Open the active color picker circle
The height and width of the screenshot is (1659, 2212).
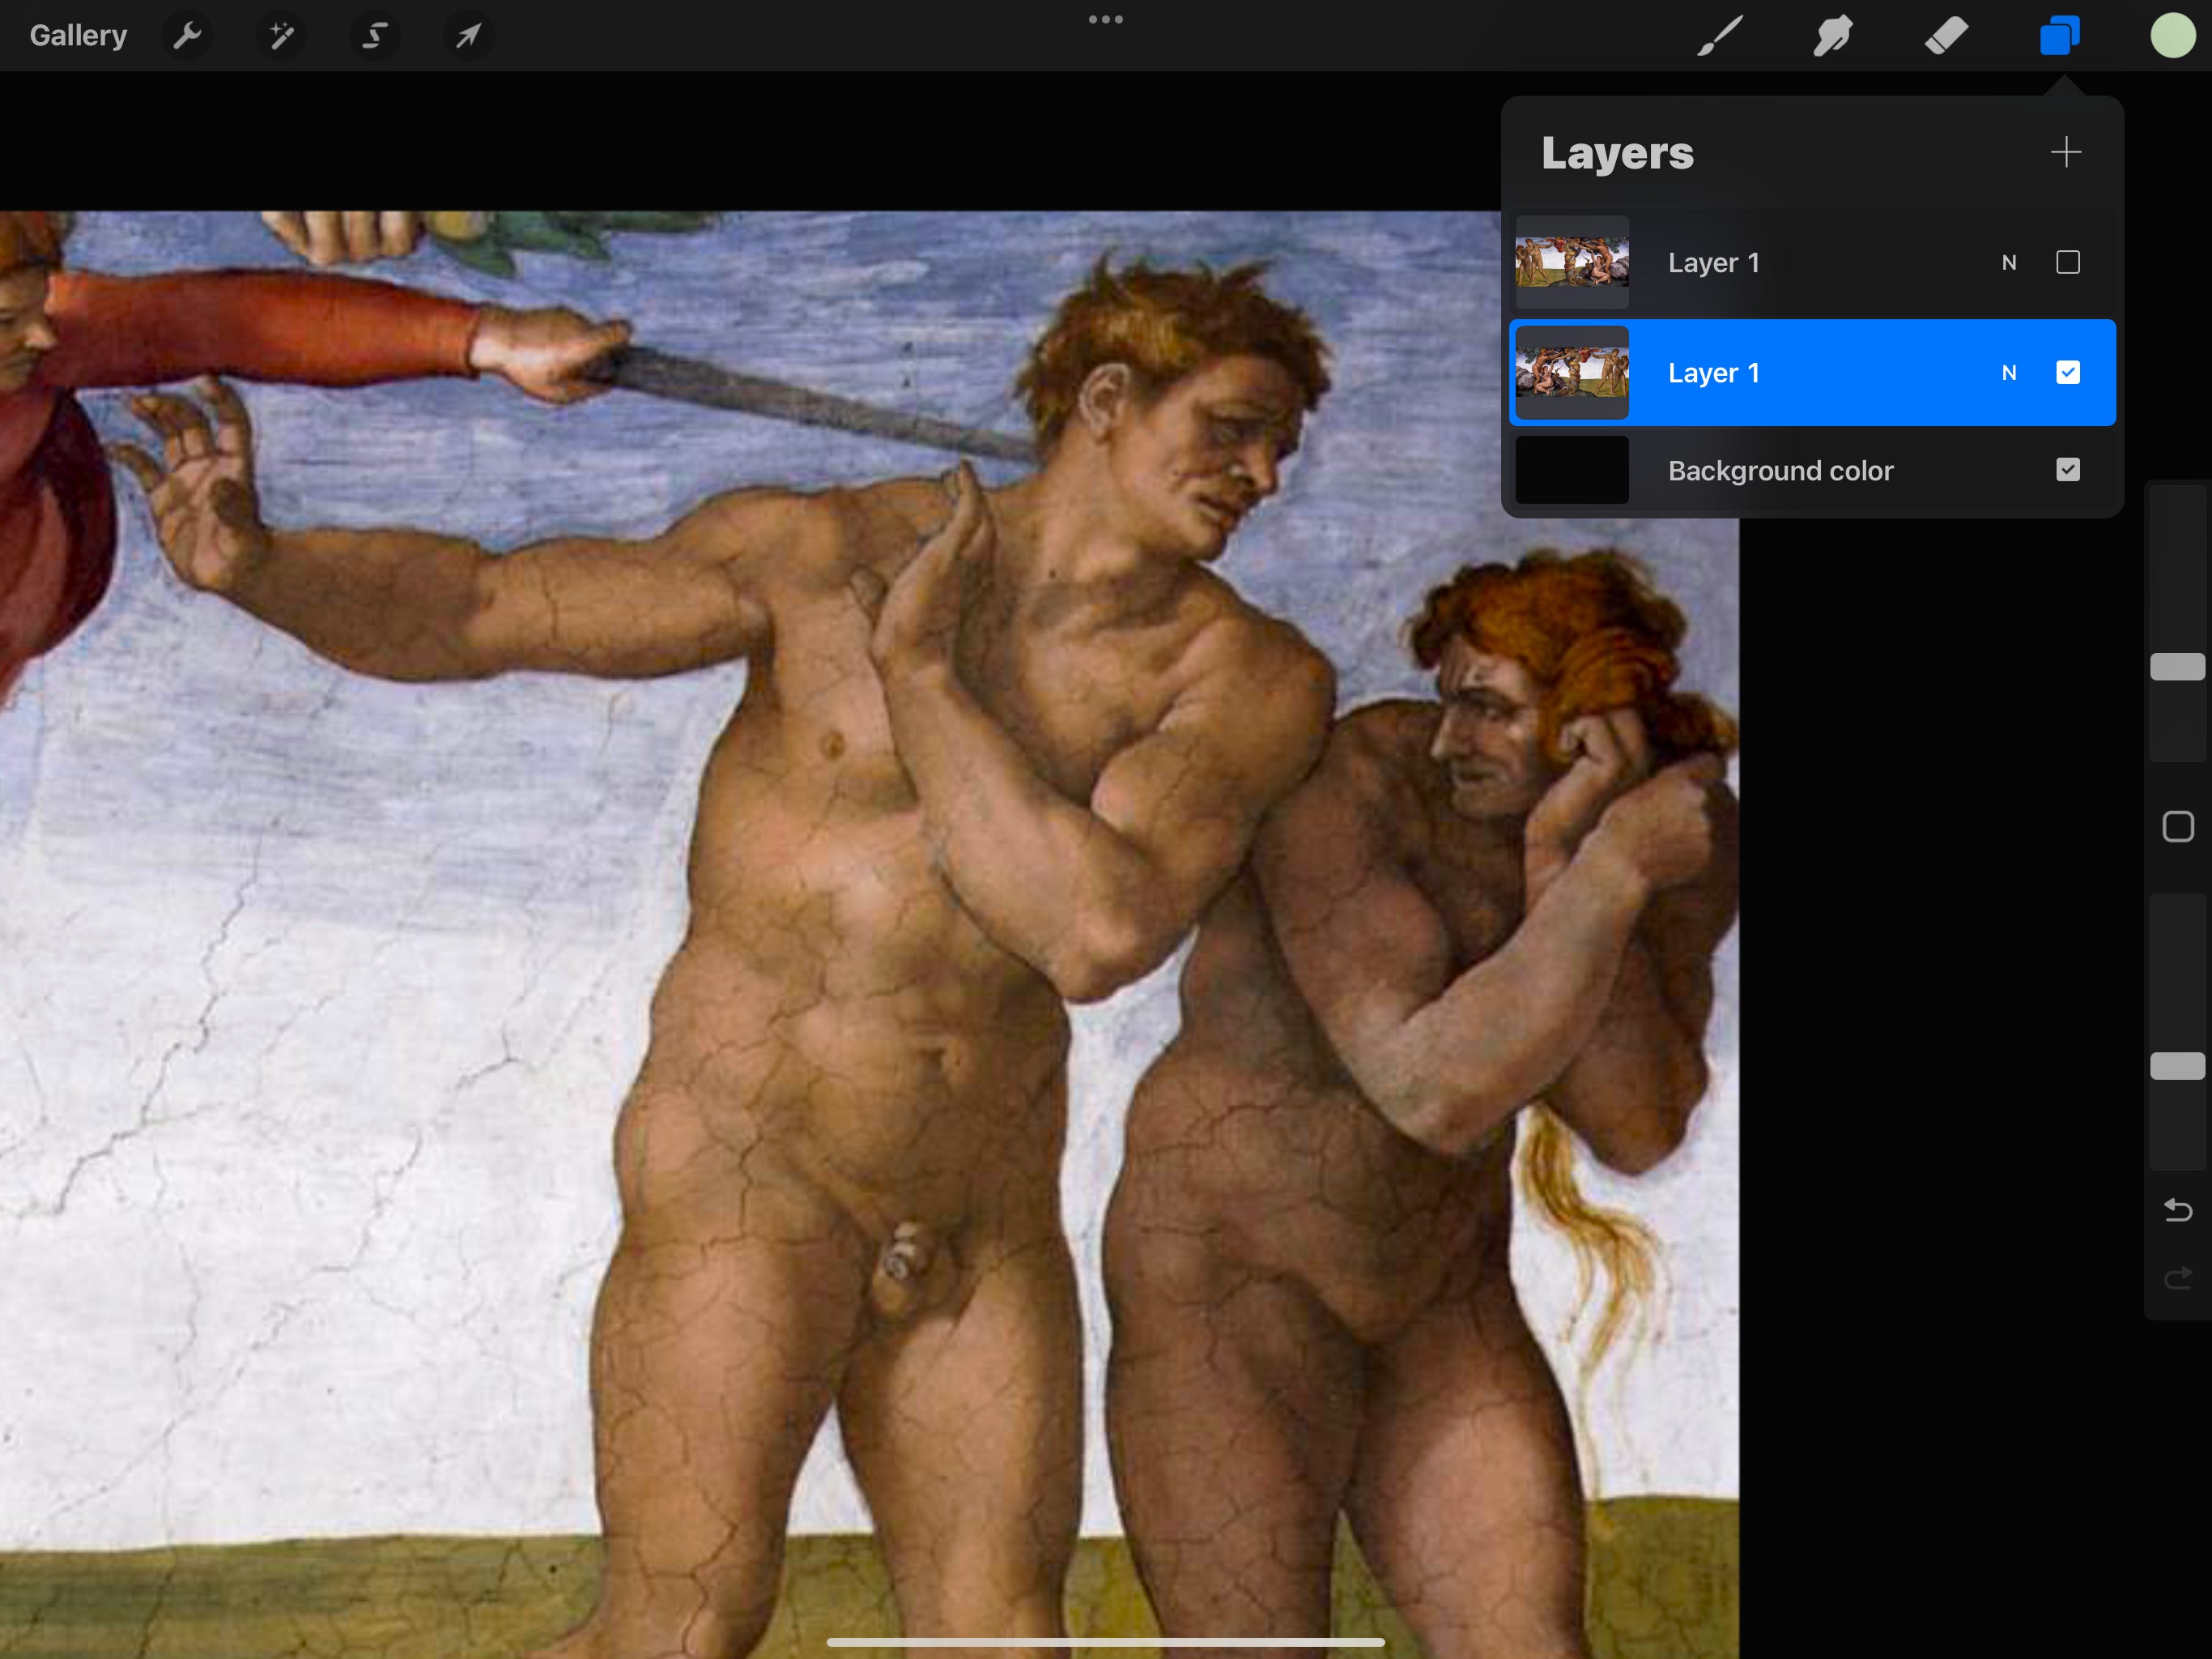point(2172,36)
